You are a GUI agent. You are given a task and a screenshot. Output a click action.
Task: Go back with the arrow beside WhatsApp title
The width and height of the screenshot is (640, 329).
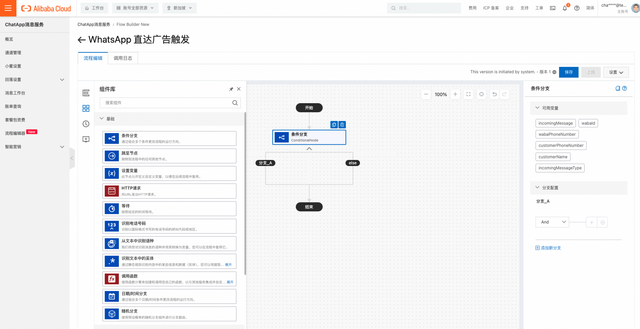pos(82,40)
